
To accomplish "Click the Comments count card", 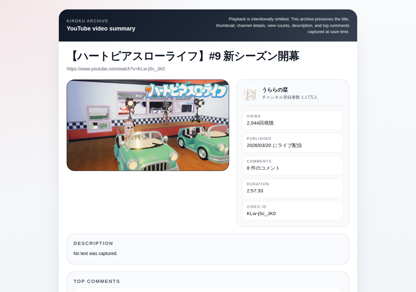I will click(x=293, y=165).
